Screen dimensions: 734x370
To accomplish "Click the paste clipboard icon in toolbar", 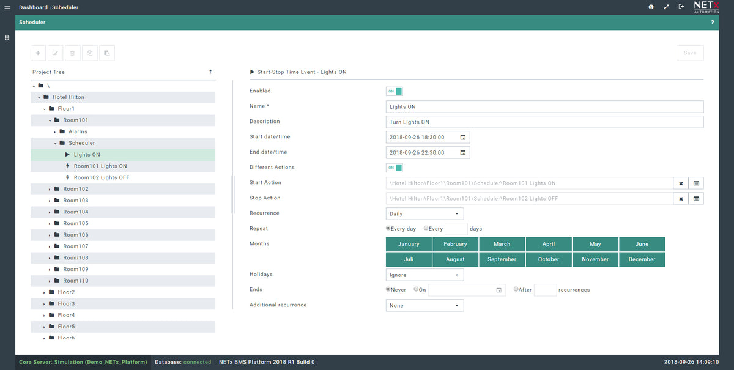I will coord(106,53).
